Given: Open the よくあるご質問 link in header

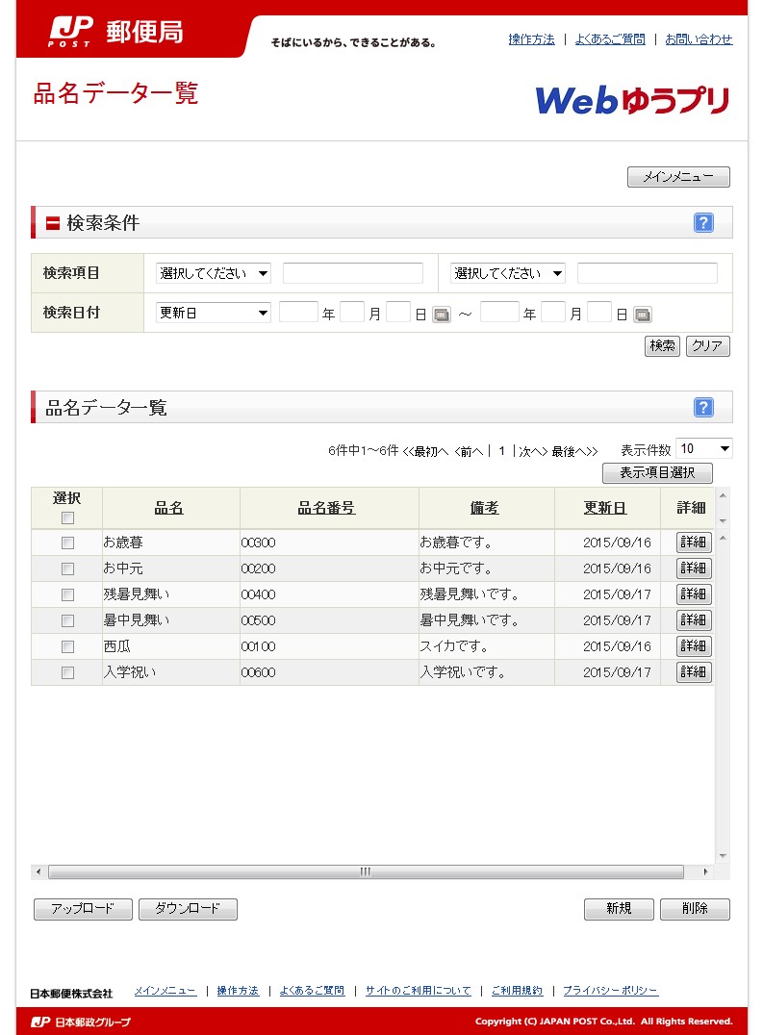Looking at the screenshot, I should [610, 39].
